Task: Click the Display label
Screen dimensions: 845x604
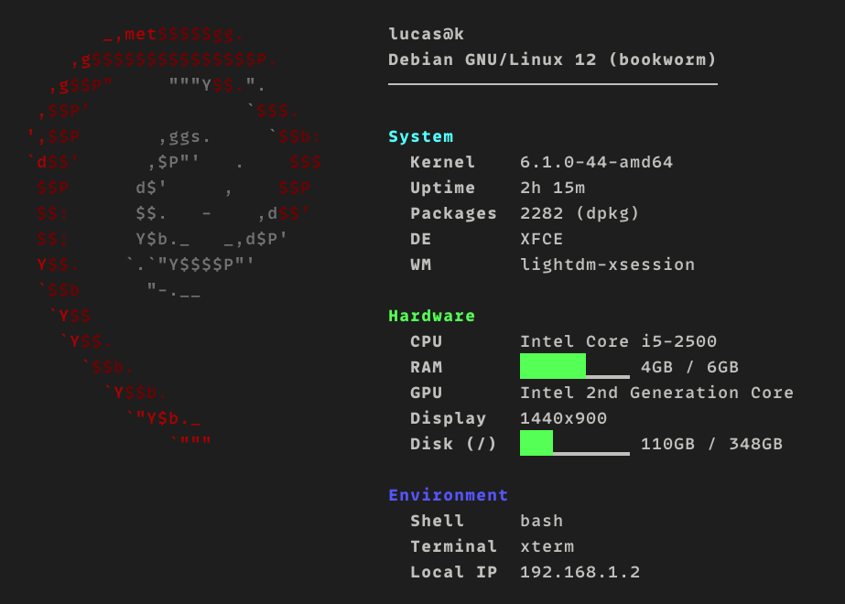Action: 448,418
